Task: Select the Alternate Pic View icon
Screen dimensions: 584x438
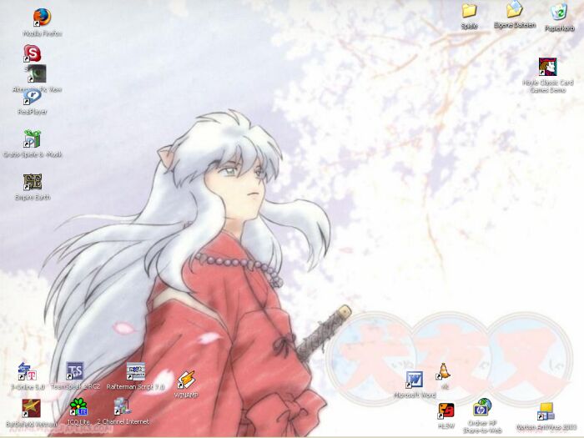Action: [38, 74]
